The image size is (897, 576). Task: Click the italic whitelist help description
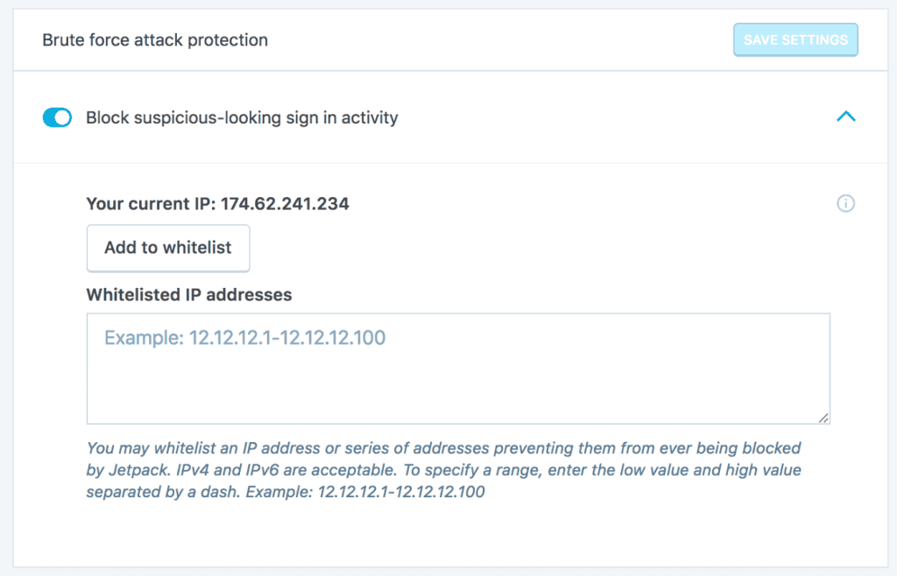click(x=443, y=470)
